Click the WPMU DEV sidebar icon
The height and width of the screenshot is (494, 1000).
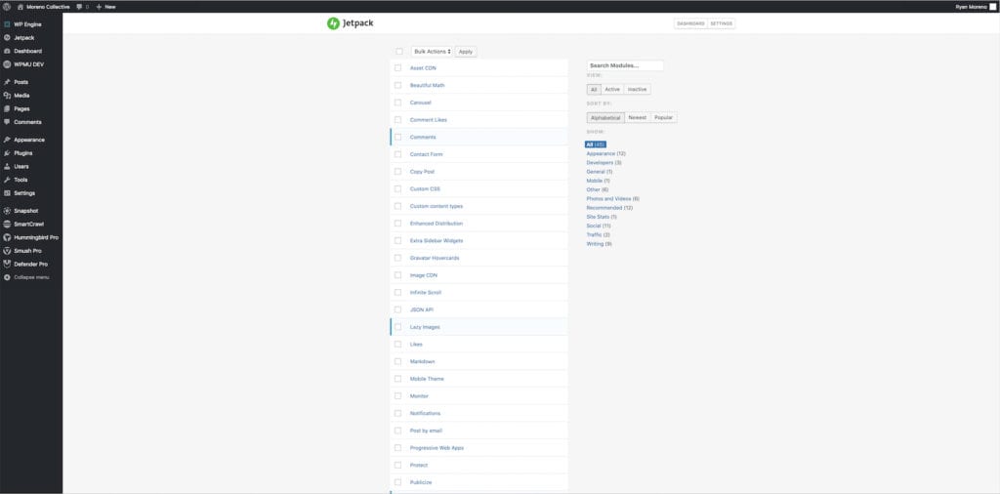click(7, 64)
